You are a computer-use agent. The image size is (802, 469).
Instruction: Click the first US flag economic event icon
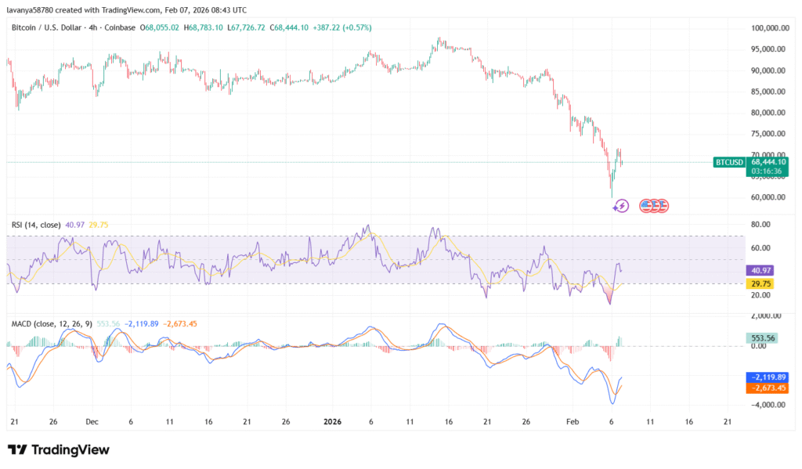(646, 206)
